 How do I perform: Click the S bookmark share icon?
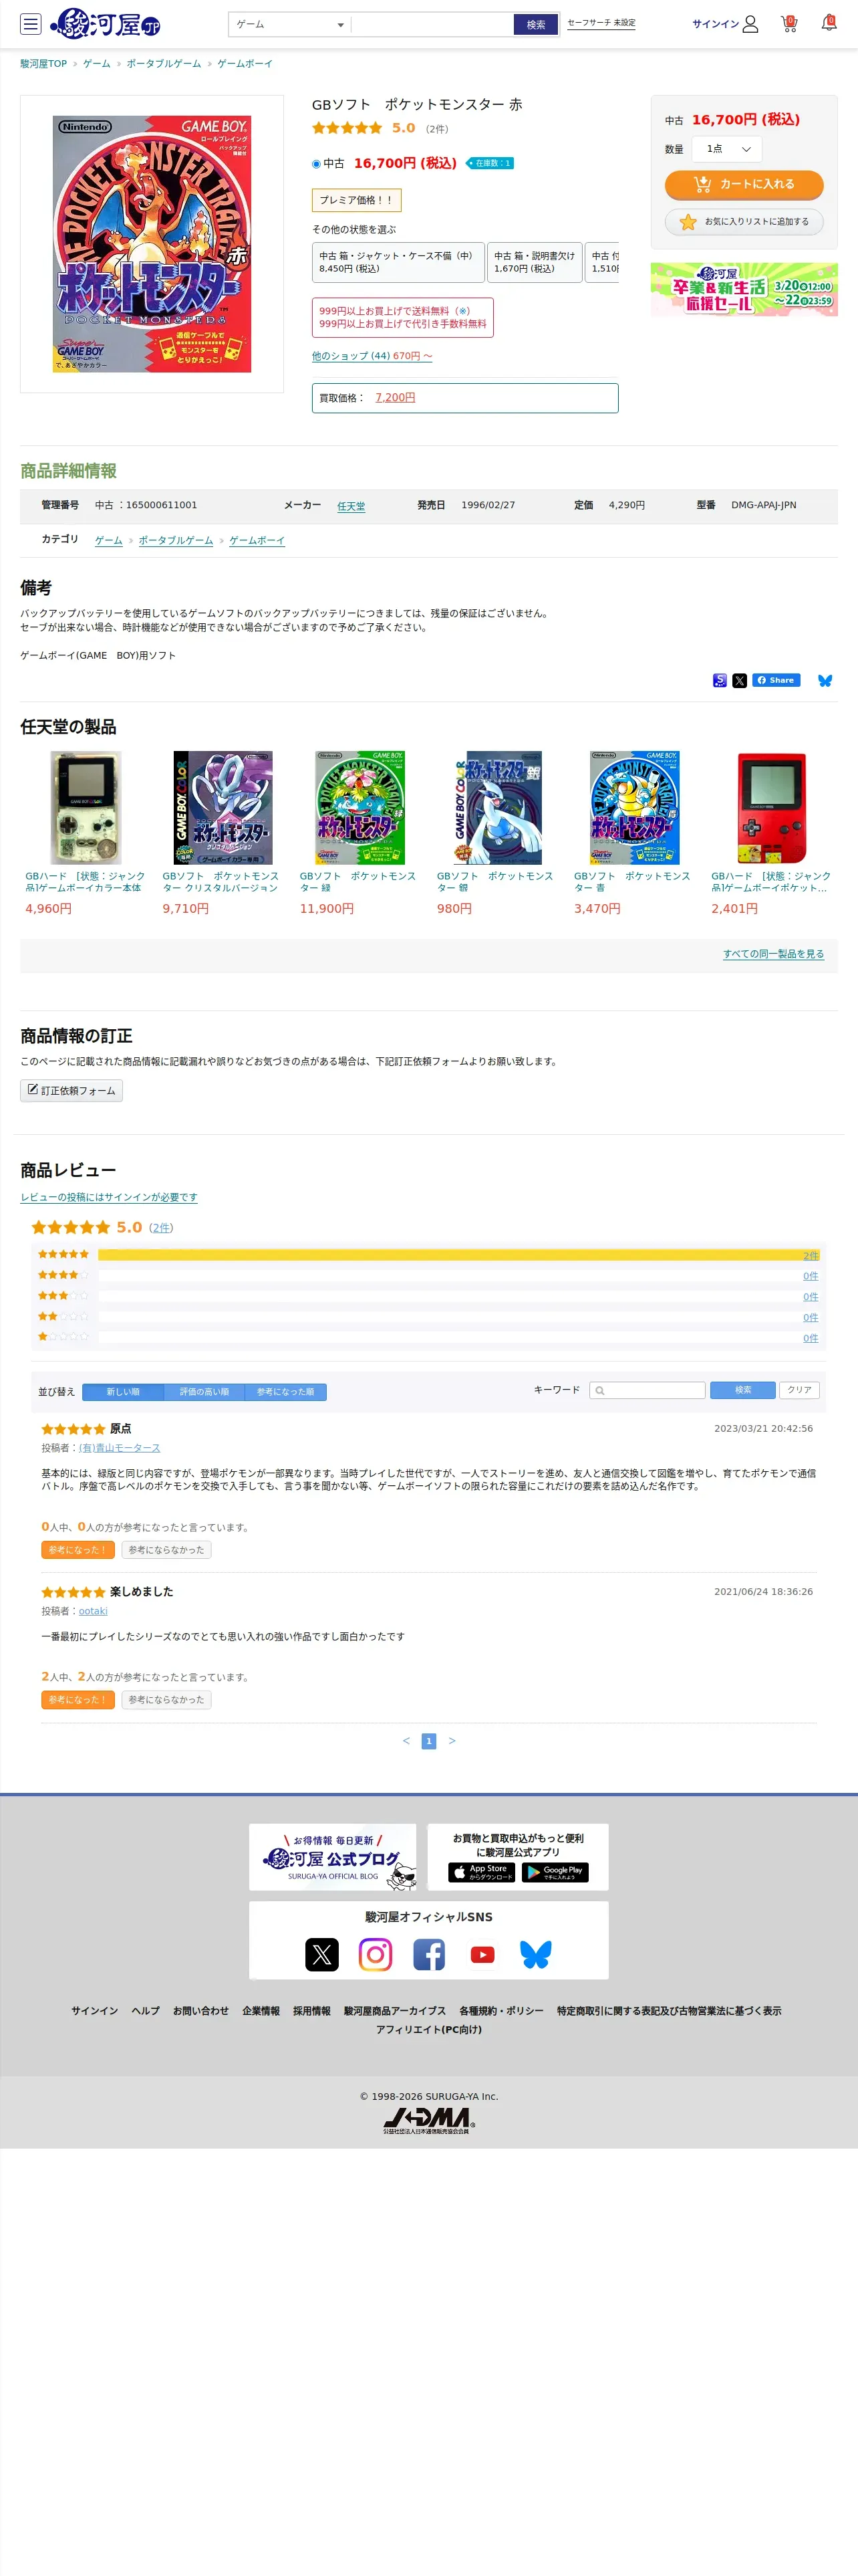click(719, 681)
